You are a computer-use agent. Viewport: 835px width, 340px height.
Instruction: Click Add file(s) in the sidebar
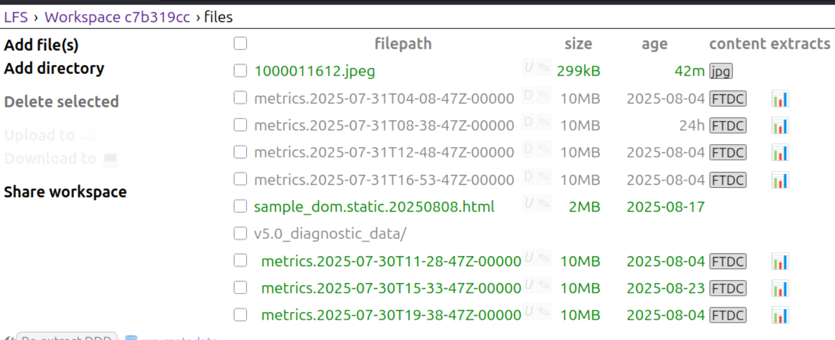coord(41,45)
